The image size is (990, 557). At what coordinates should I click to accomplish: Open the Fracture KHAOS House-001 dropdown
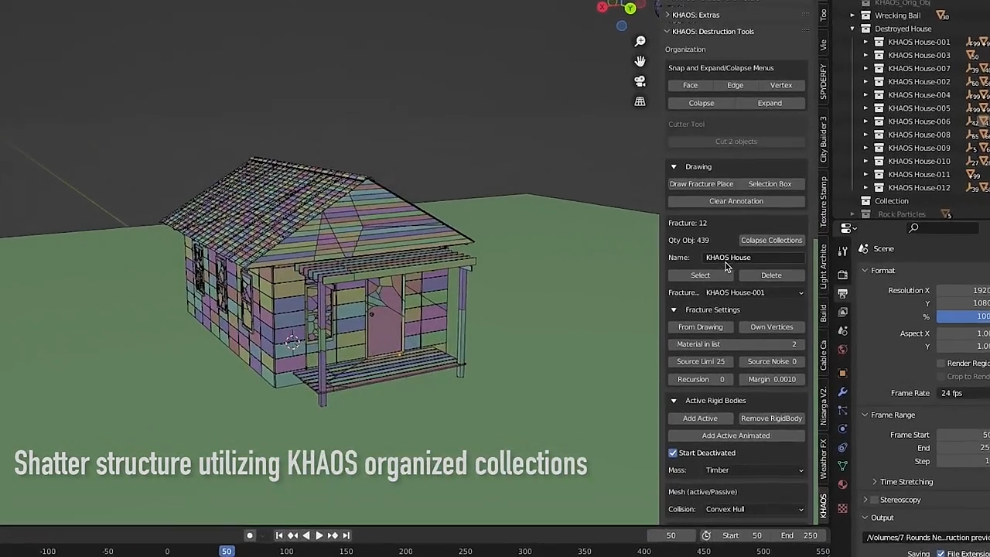tap(754, 292)
